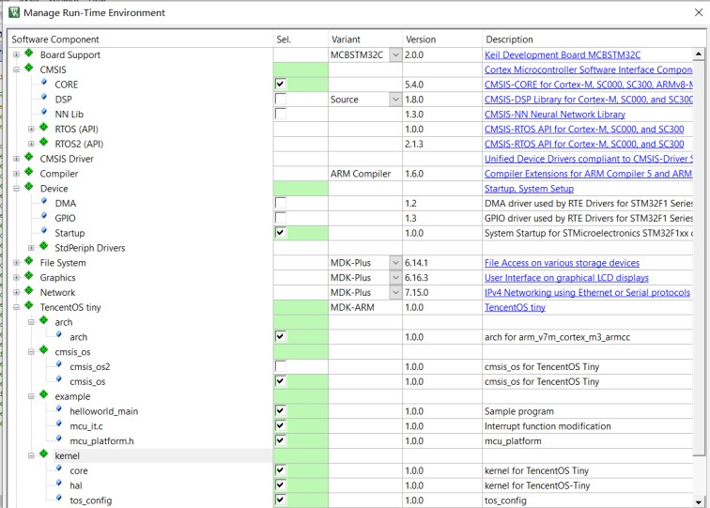Collapse the kernel subtree
Screen dimensions: 710x508
pyautogui.click(x=31, y=456)
